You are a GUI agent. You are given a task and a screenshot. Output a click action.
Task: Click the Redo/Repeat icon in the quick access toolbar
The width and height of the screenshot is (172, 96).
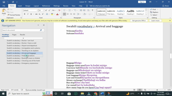coord(13,2)
